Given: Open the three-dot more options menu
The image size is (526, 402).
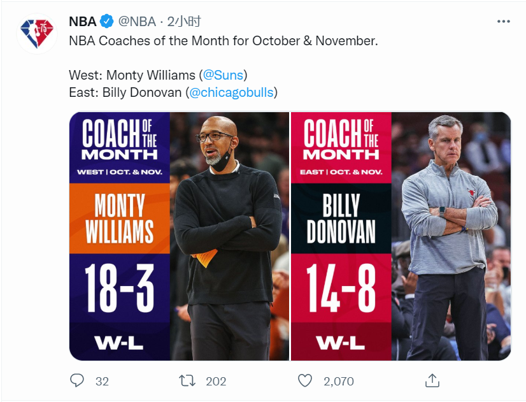Looking at the screenshot, I should click(x=503, y=22).
